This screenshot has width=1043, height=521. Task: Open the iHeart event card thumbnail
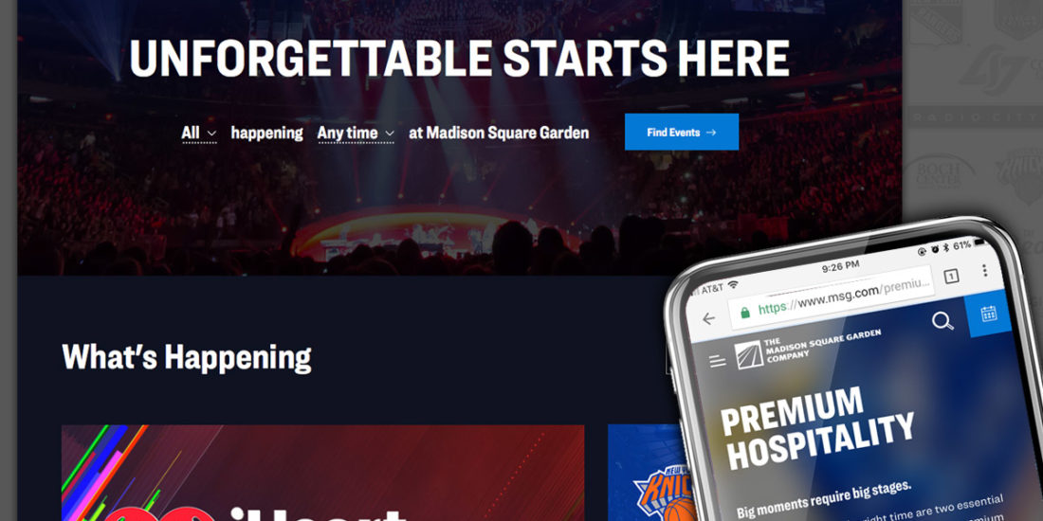click(x=322, y=473)
